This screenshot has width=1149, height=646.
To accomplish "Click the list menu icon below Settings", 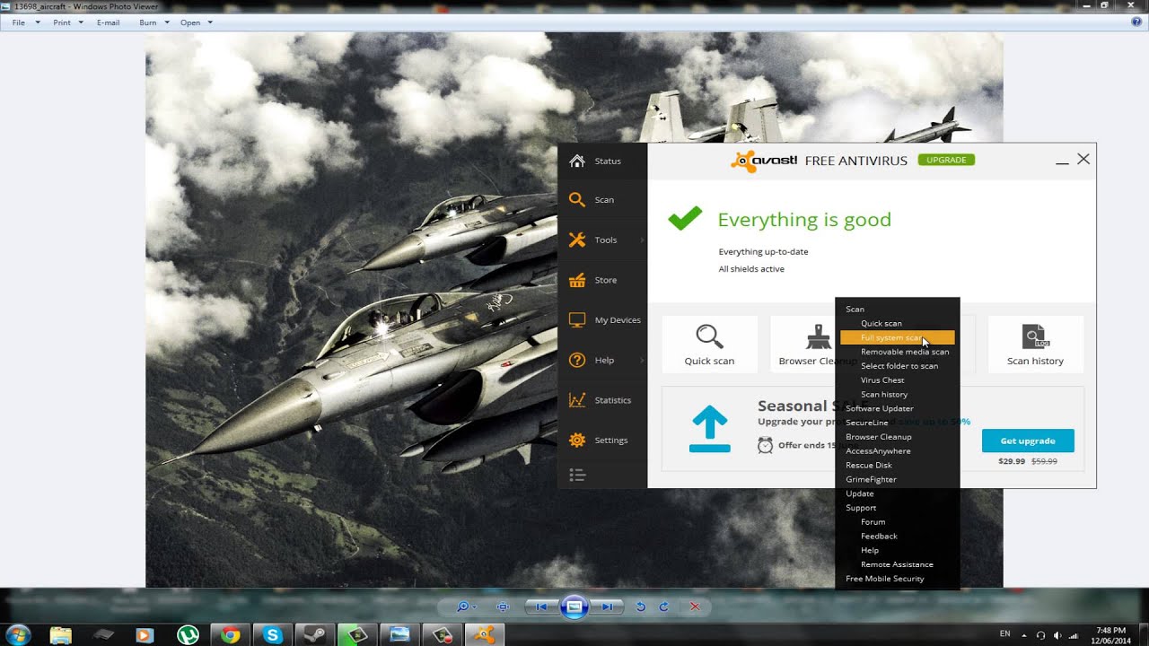I will pyautogui.click(x=577, y=475).
